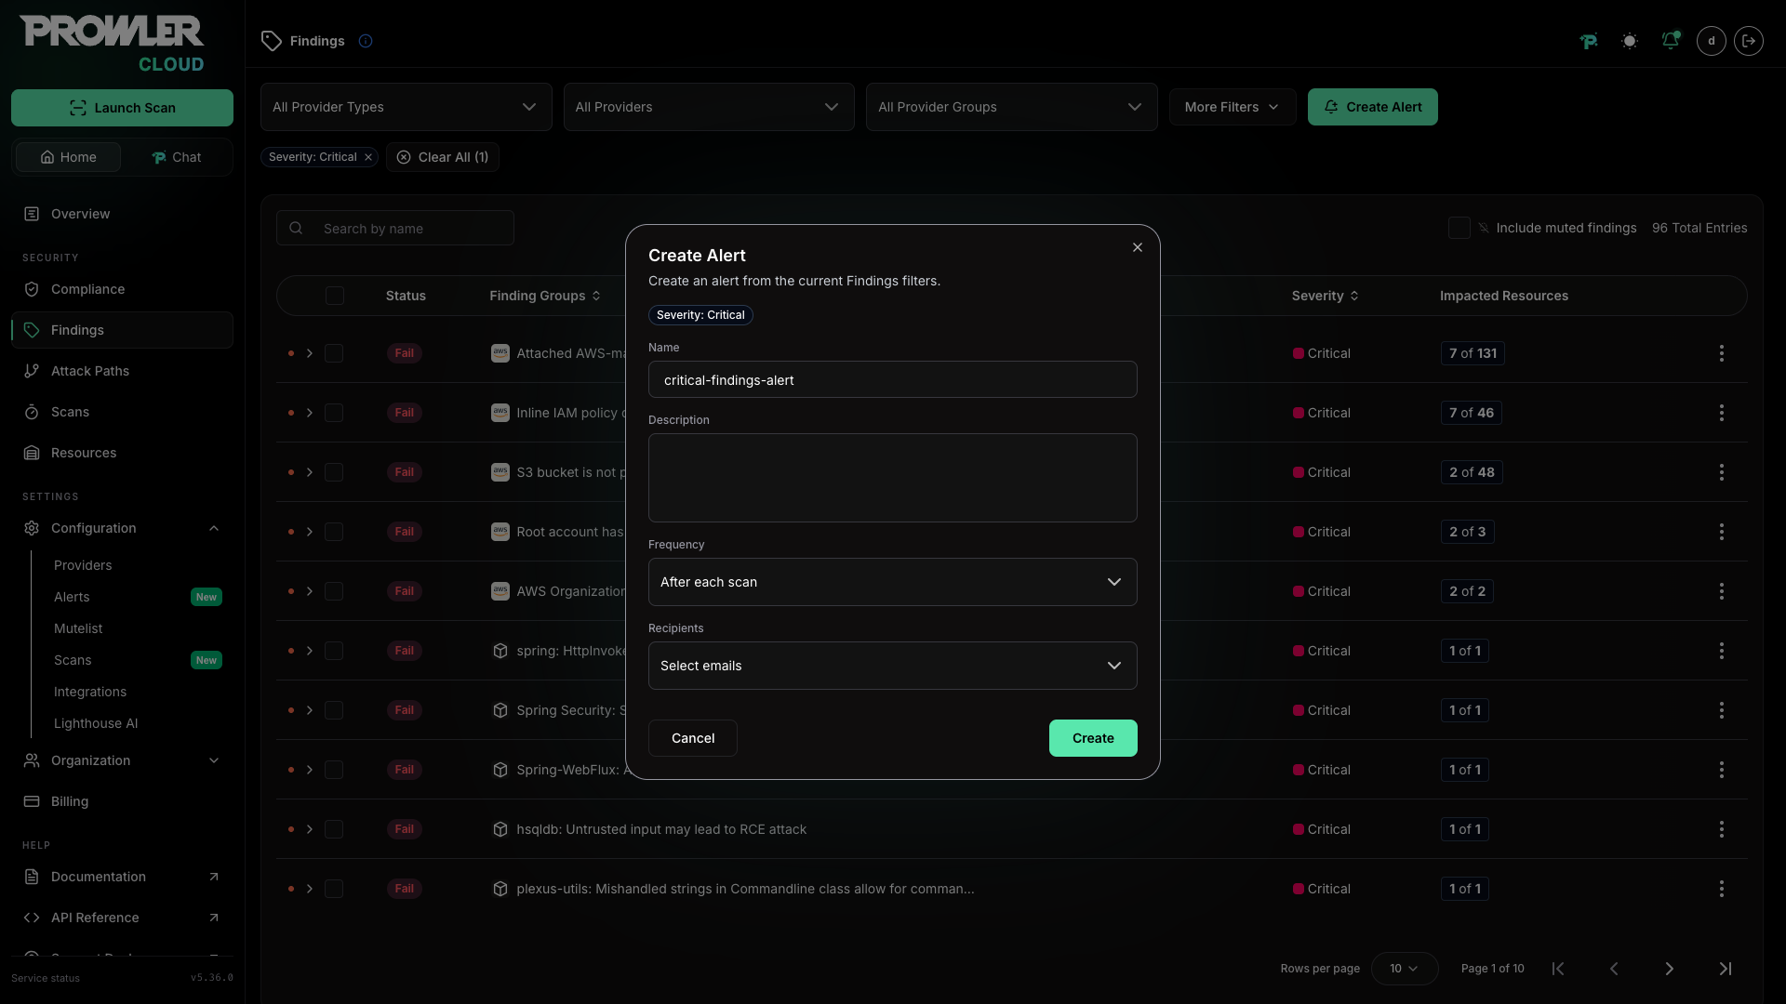Open All Provider Groups dropdown
The height and width of the screenshot is (1004, 1786).
(1011, 107)
